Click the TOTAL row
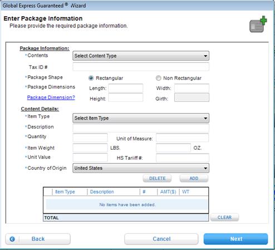The width and height of the screenshot is (275, 250). [126, 218]
